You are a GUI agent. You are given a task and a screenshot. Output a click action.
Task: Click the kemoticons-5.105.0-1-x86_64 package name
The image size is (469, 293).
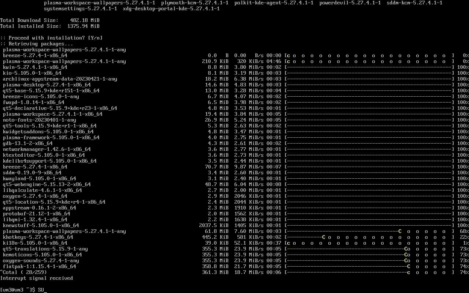(43, 255)
